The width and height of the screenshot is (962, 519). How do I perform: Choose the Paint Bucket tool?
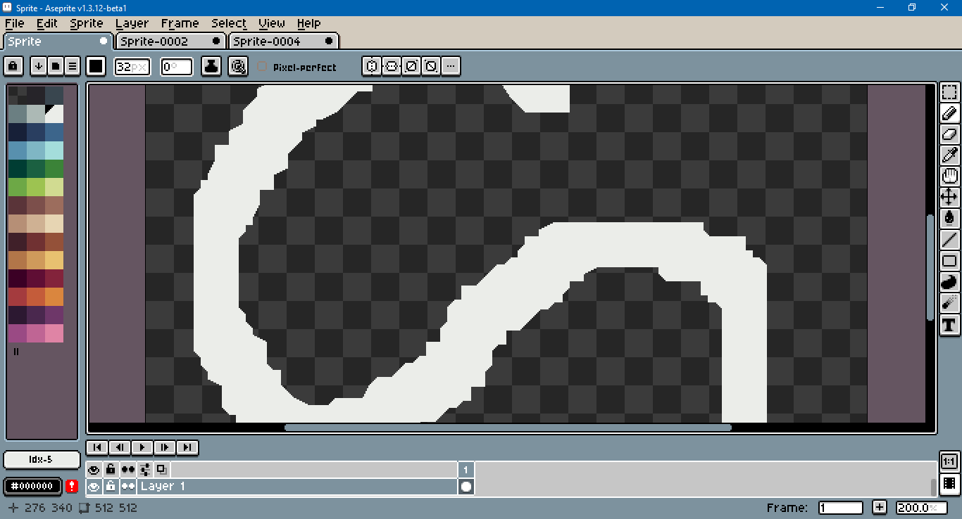[949, 218]
